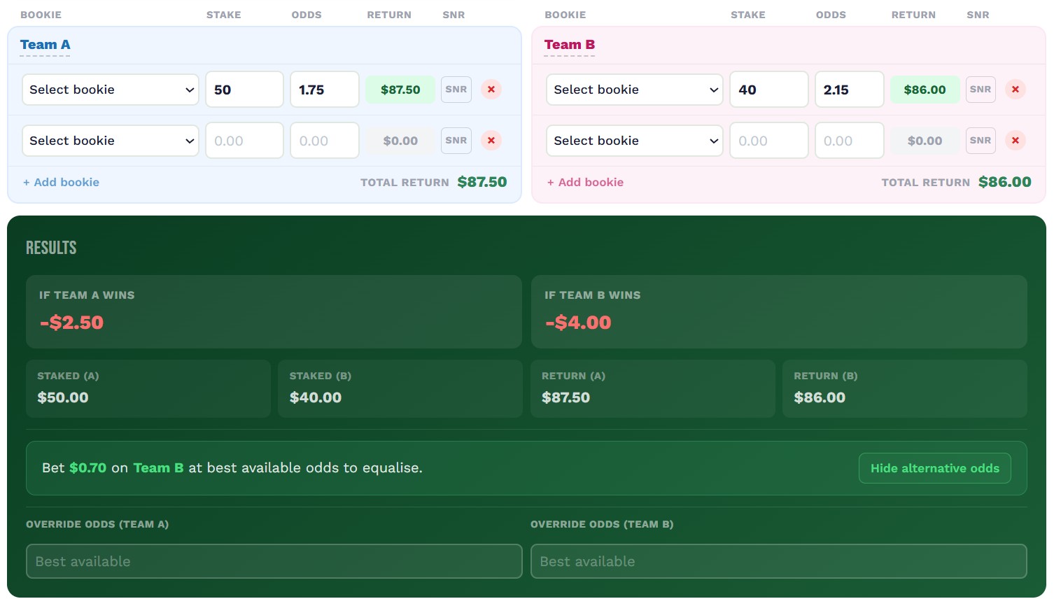The height and width of the screenshot is (599, 1054).
Task: Click the Staked (B) $40.00 value
Action: pos(316,397)
